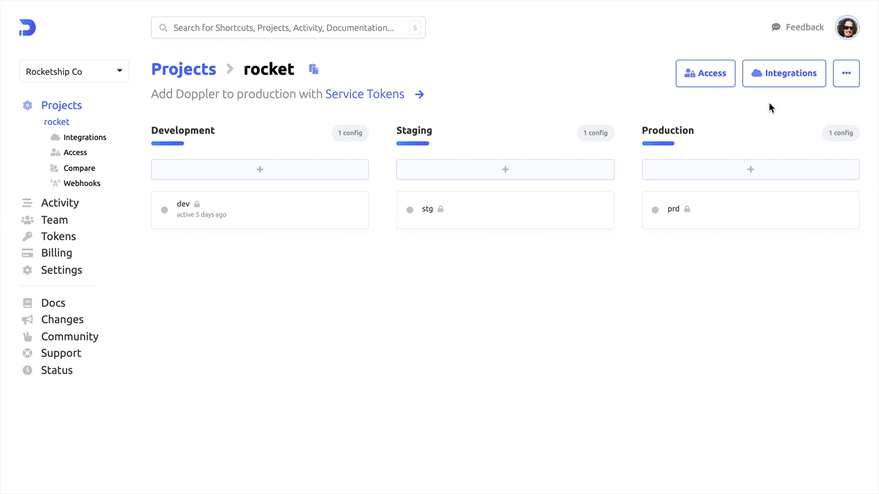Click the Status clock icon
This screenshot has height=494, width=879.
(27, 370)
